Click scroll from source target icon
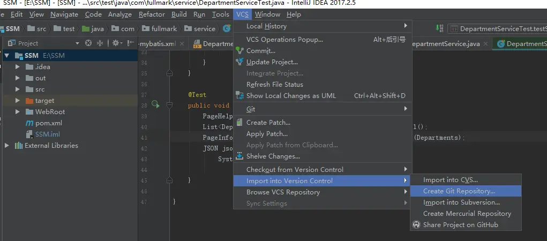Image resolution: width=547 pixels, height=241 pixels. click(88, 43)
